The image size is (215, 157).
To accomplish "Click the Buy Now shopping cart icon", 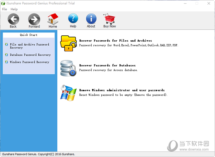I will [109, 19].
